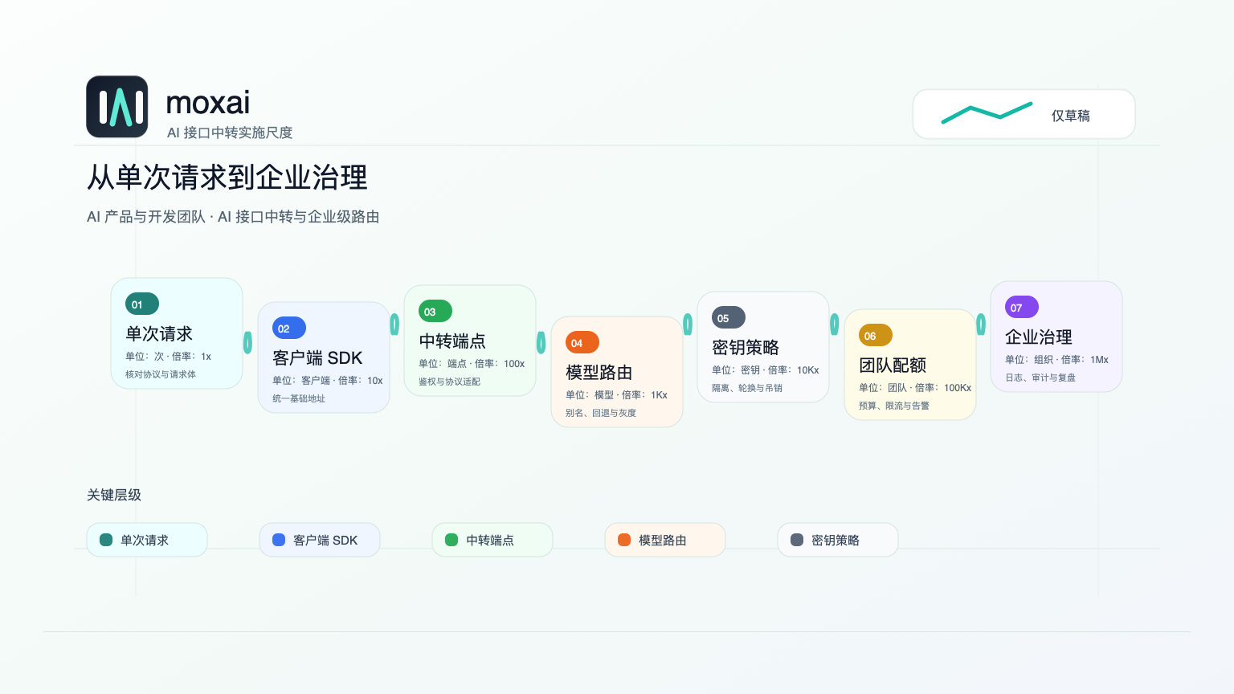Click the text 单位: 组织 · 倍率: 1Mx
The width and height of the screenshot is (1234, 694).
[x=1056, y=360]
